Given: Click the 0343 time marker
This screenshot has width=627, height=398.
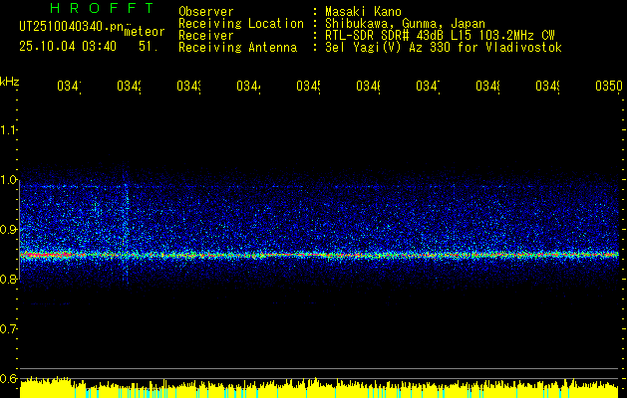Looking at the screenshot, I should tap(188, 86).
